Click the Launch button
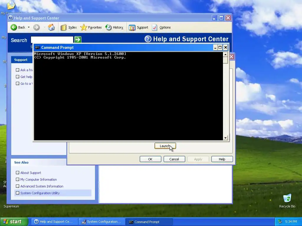The width and height of the screenshot is (302, 226). [x=165, y=146]
